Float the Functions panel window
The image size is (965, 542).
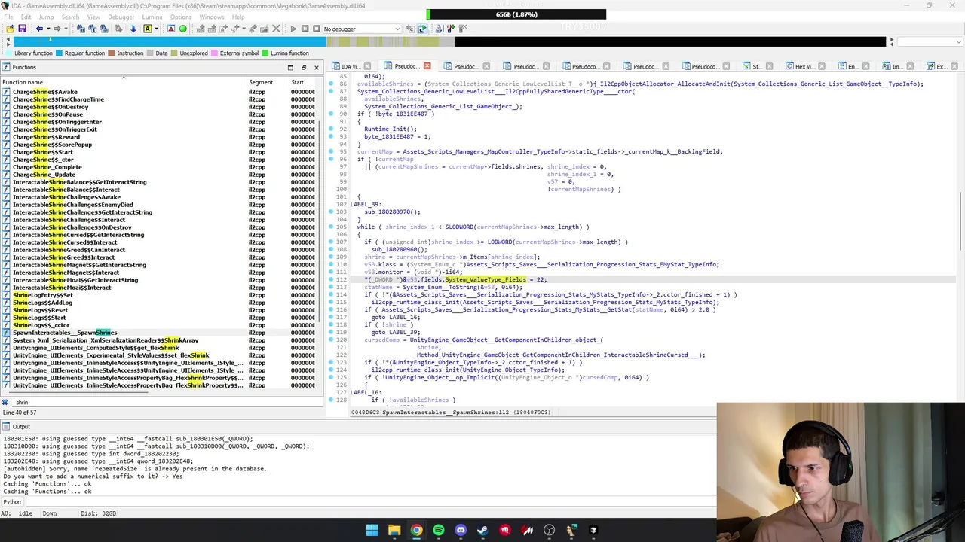click(x=304, y=67)
